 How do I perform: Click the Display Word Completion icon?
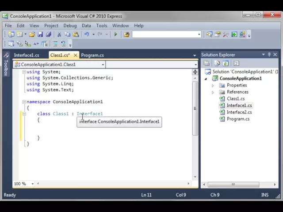(x=36, y=44)
